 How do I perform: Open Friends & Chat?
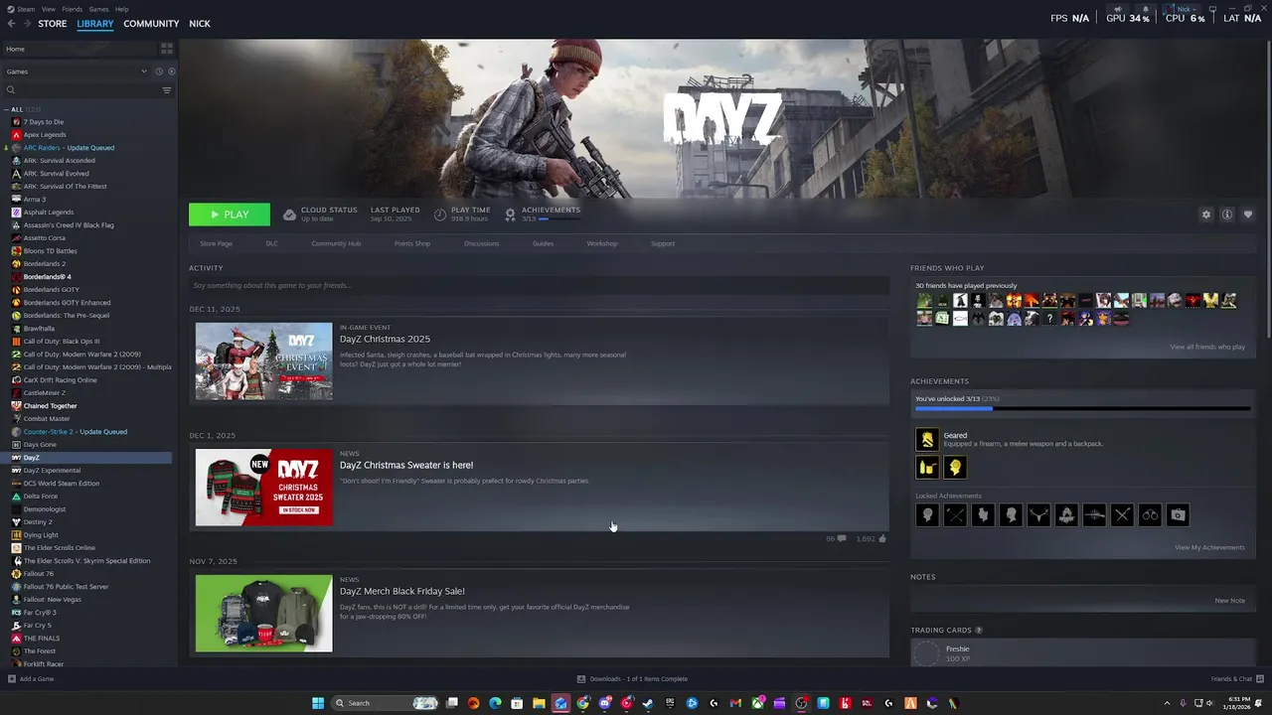[1235, 679]
